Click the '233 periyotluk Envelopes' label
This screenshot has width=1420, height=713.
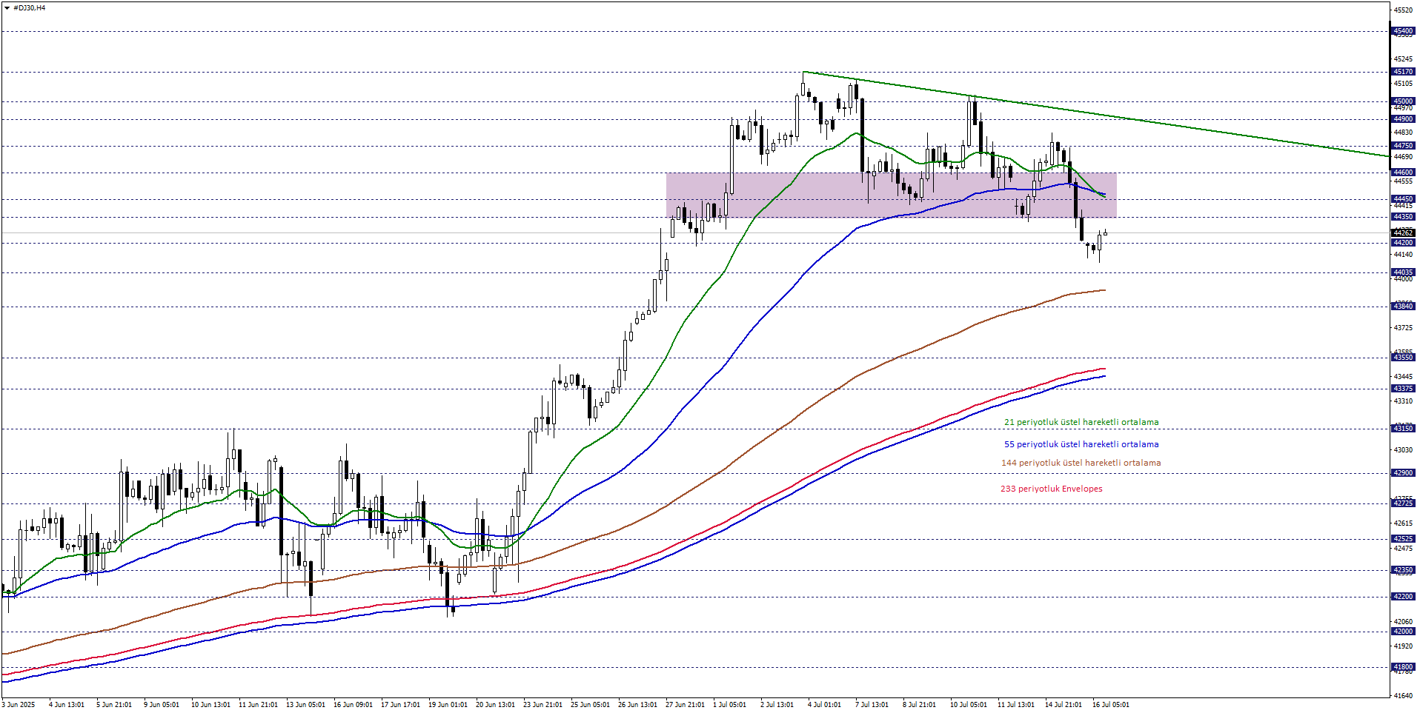pos(1052,489)
